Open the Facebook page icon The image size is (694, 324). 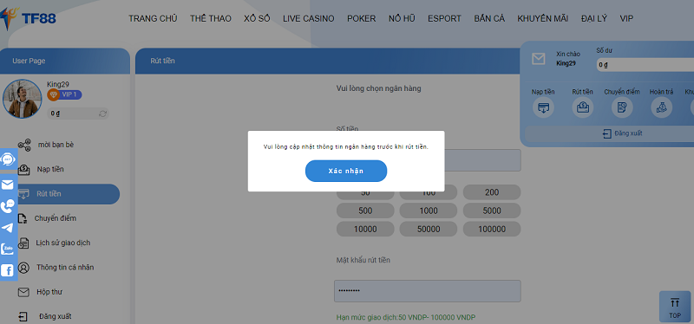click(8, 270)
